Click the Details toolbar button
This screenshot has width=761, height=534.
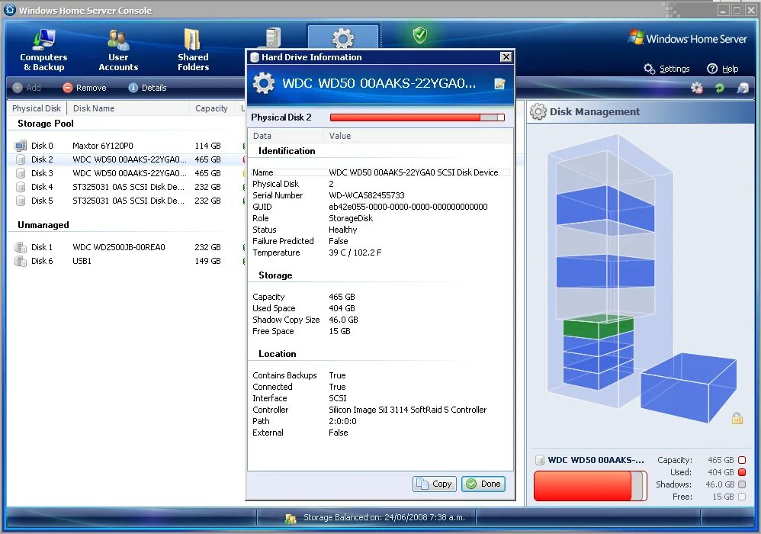[147, 88]
